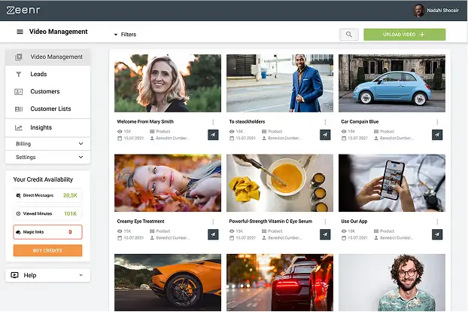468x312 pixels.
Task: Click the 20,5K Direct Messages value
Action: point(70,195)
